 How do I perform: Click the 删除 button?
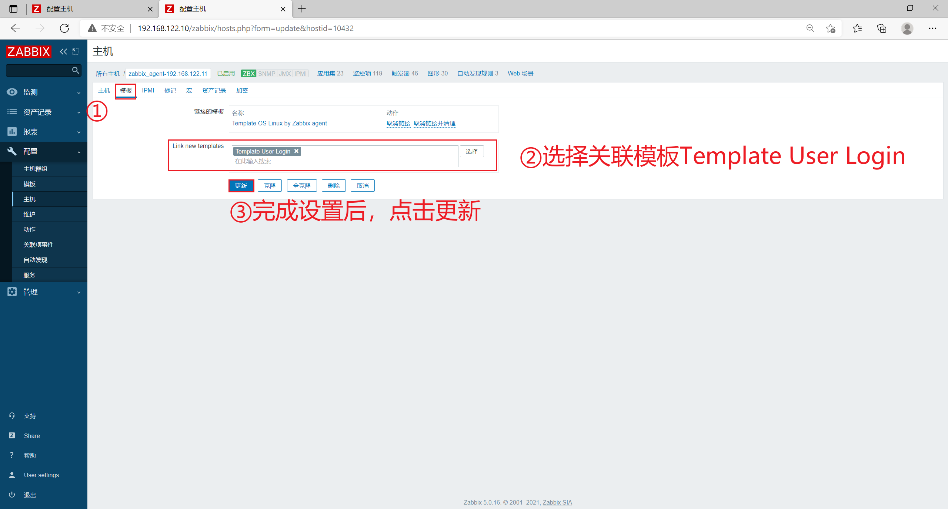coord(334,186)
